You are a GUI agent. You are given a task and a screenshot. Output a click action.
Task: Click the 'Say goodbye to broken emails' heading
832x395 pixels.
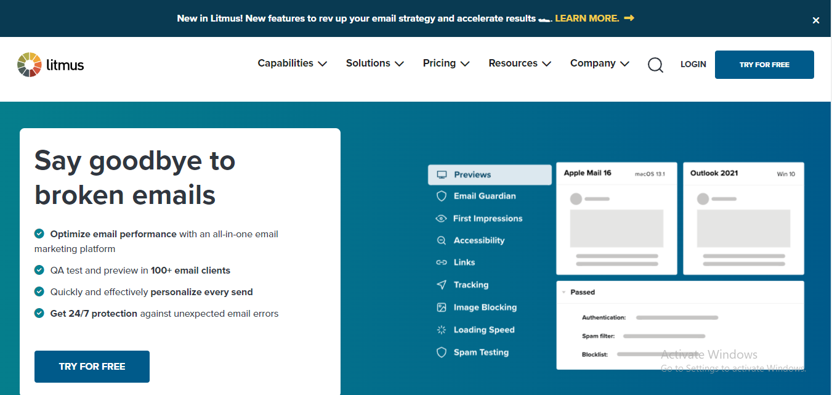pyautogui.click(x=135, y=178)
